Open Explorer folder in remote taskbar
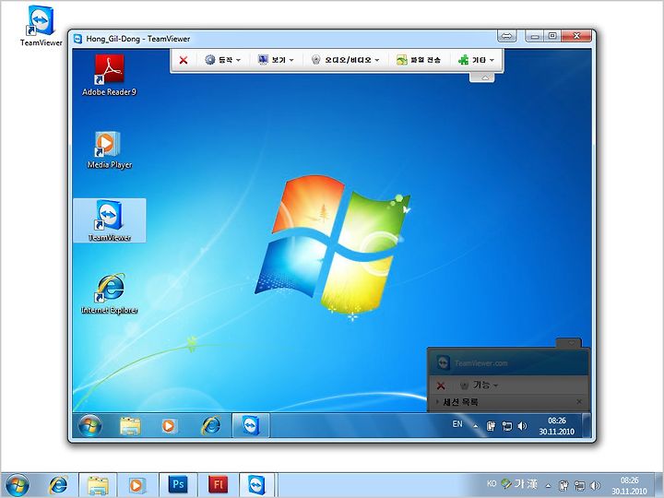Image resolution: width=664 pixels, height=498 pixels. tap(130, 425)
